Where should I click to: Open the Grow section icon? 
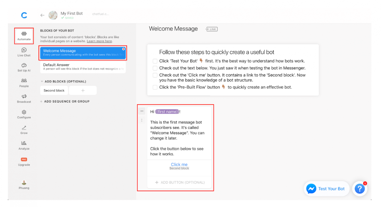click(24, 128)
